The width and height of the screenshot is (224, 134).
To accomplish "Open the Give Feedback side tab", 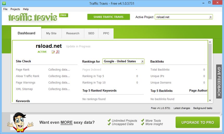I will click(x=219, y=82).
